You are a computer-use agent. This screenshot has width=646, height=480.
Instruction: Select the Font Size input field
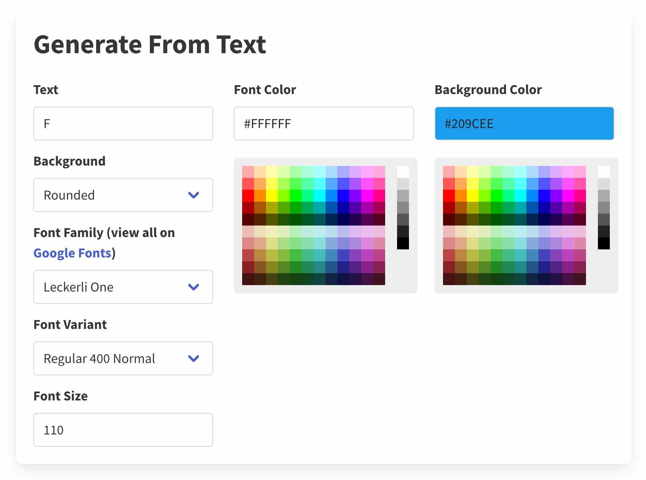click(x=123, y=430)
